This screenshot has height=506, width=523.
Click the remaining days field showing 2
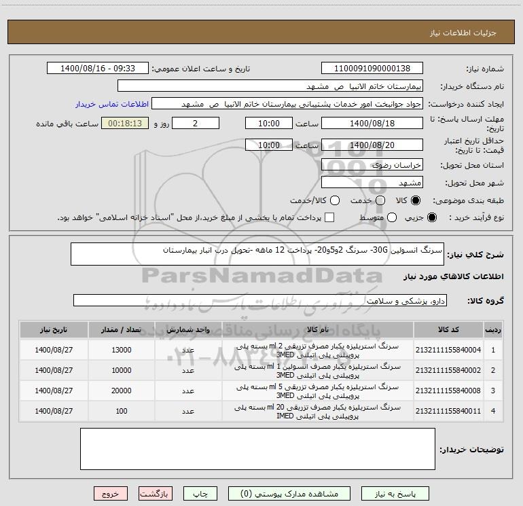[x=196, y=123]
